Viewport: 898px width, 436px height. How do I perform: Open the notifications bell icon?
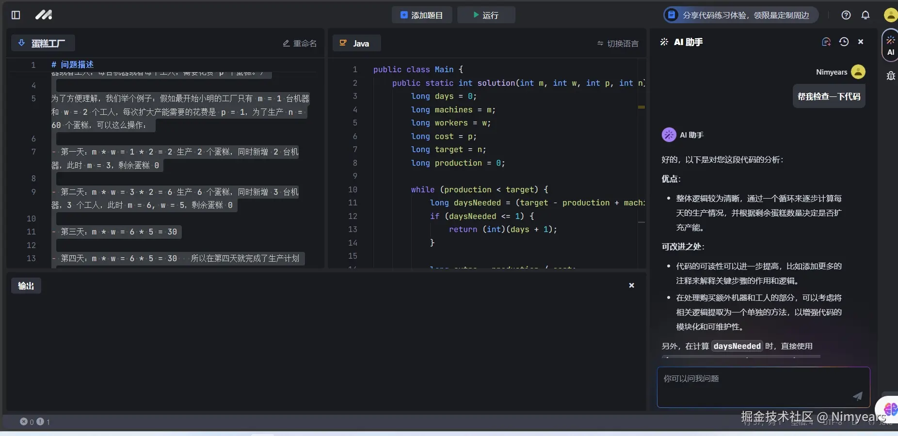866,15
